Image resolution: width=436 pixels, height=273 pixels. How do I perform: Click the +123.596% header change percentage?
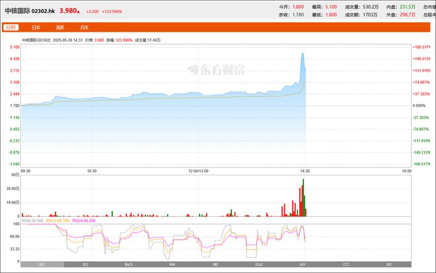click(112, 11)
